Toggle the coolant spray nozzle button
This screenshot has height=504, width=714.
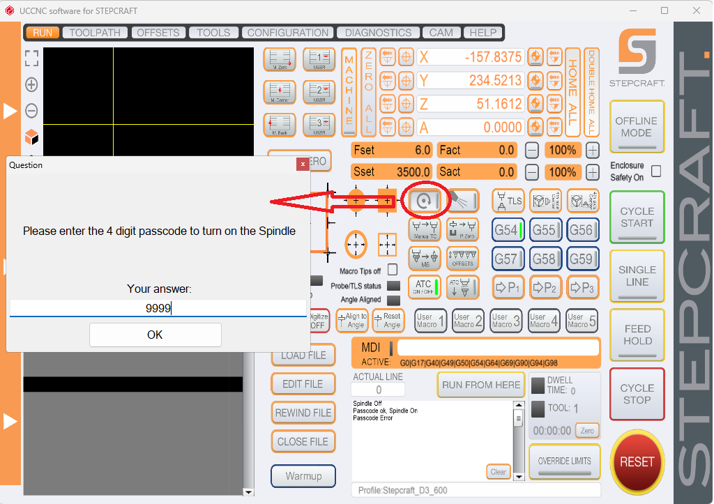(x=463, y=201)
